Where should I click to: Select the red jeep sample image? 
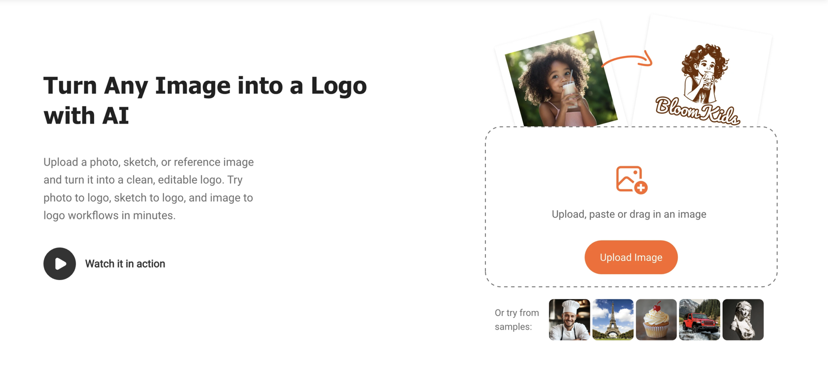(x=700, y=319)
